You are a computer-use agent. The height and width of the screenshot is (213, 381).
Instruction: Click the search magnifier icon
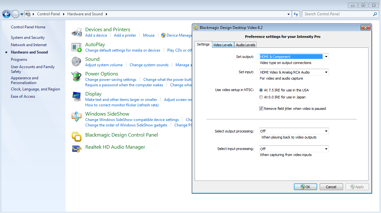[375, 14]
